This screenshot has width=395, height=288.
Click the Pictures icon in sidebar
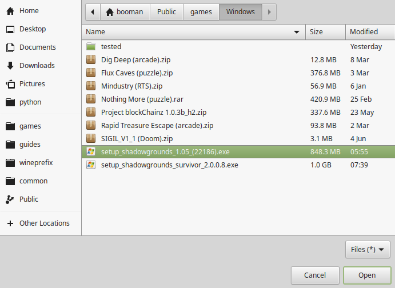click(10, 84)
